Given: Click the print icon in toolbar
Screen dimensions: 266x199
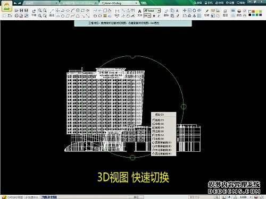Looking at the screenshot, I should (x=16, y=16).
